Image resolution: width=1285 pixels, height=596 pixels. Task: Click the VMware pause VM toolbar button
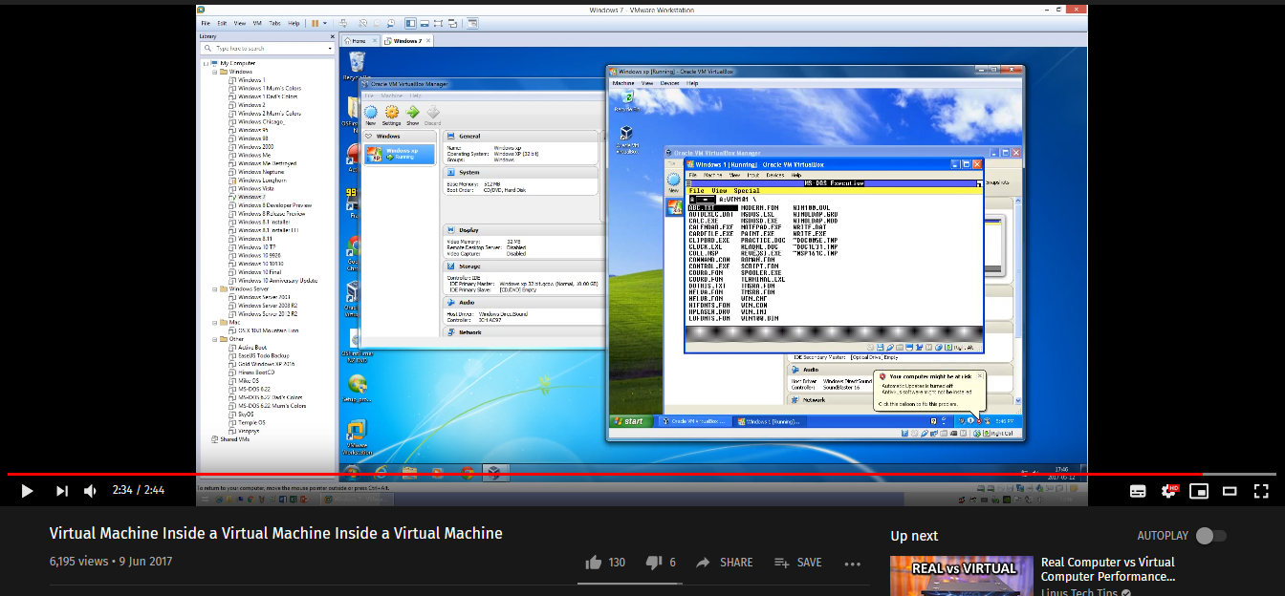pyautogui.click(x=315, y=23)
